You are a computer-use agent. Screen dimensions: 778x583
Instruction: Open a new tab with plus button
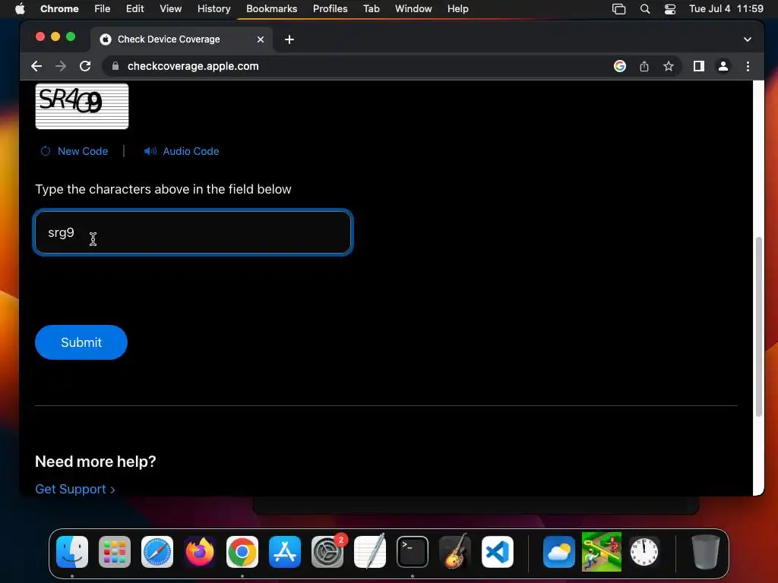289,39
